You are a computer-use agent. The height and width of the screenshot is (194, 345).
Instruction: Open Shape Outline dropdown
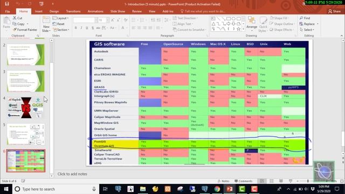tap(282, 24)
